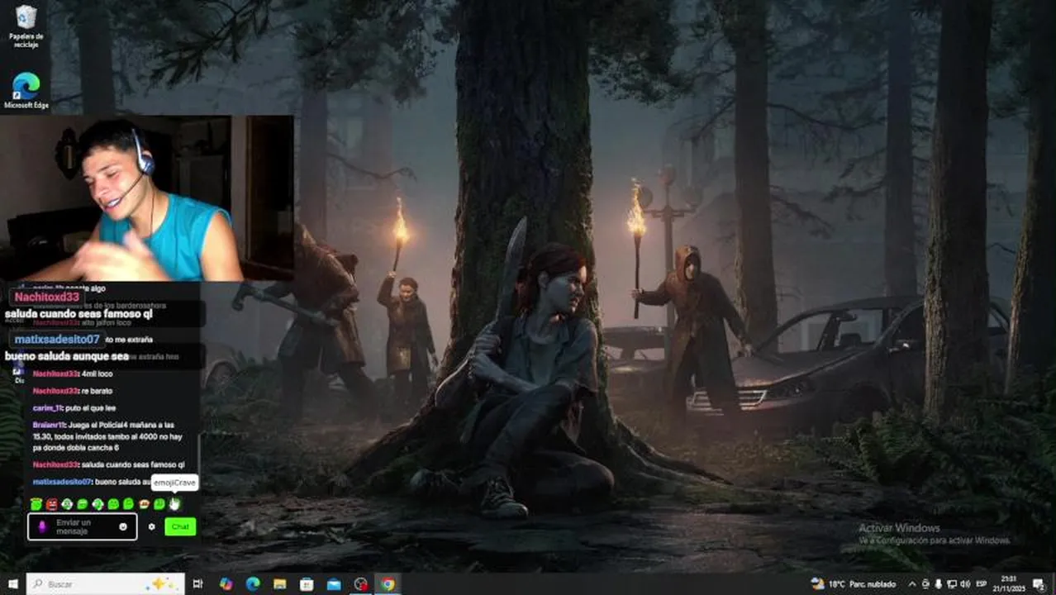Select chat message '4mil loco'
This screenshot has height=595, width=1056.
[97, 374]
